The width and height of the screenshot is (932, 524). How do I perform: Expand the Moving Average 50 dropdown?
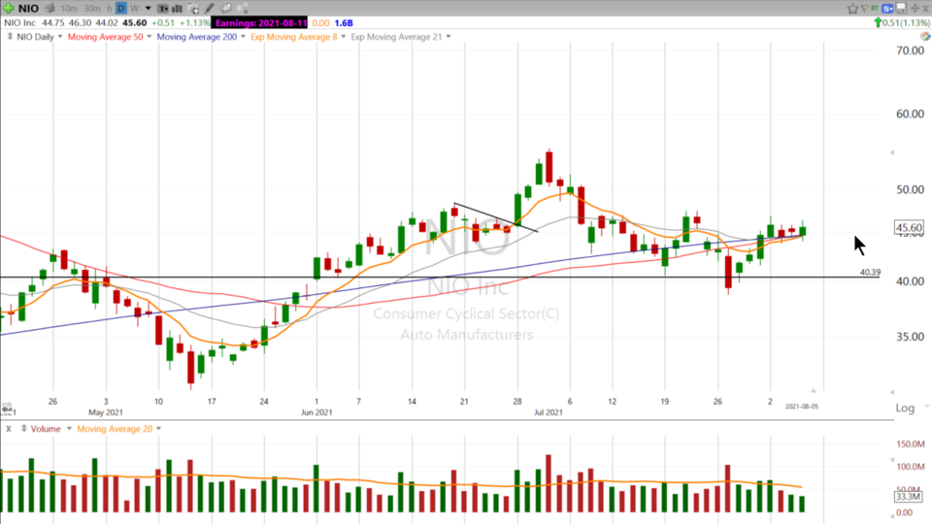pyautogui.click(x=147, y=37)
